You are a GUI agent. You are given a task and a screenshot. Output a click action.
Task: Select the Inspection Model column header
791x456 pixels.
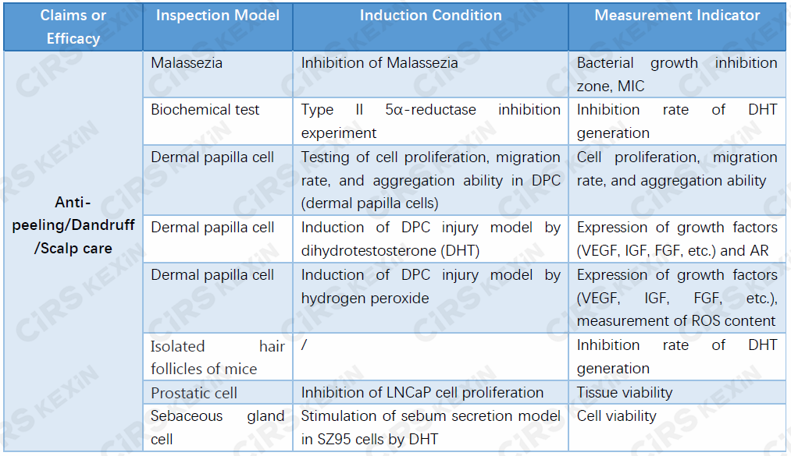pos(218,27)
